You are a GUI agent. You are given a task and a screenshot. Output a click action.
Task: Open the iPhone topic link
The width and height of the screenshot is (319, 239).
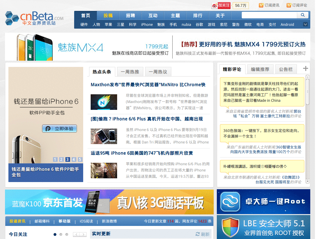click(147, 24)
